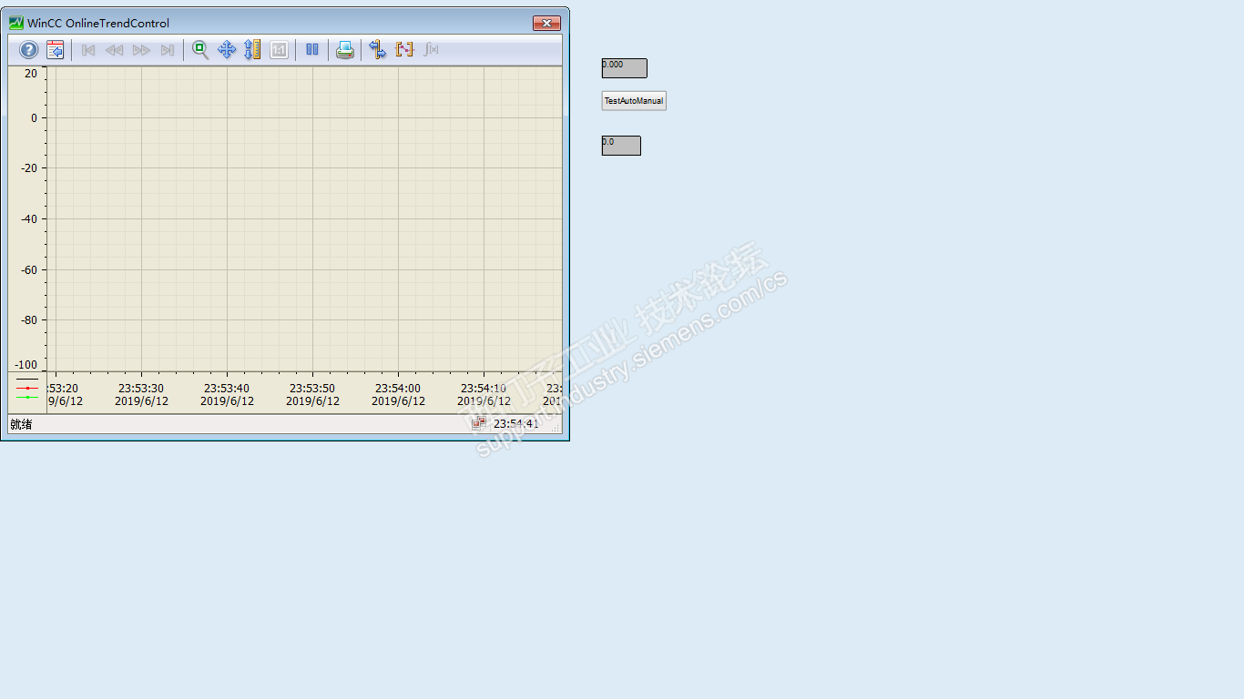This screenshot has width=1244, height=699.
Task: Click the -80 value axis label
Action: point(31,320)
